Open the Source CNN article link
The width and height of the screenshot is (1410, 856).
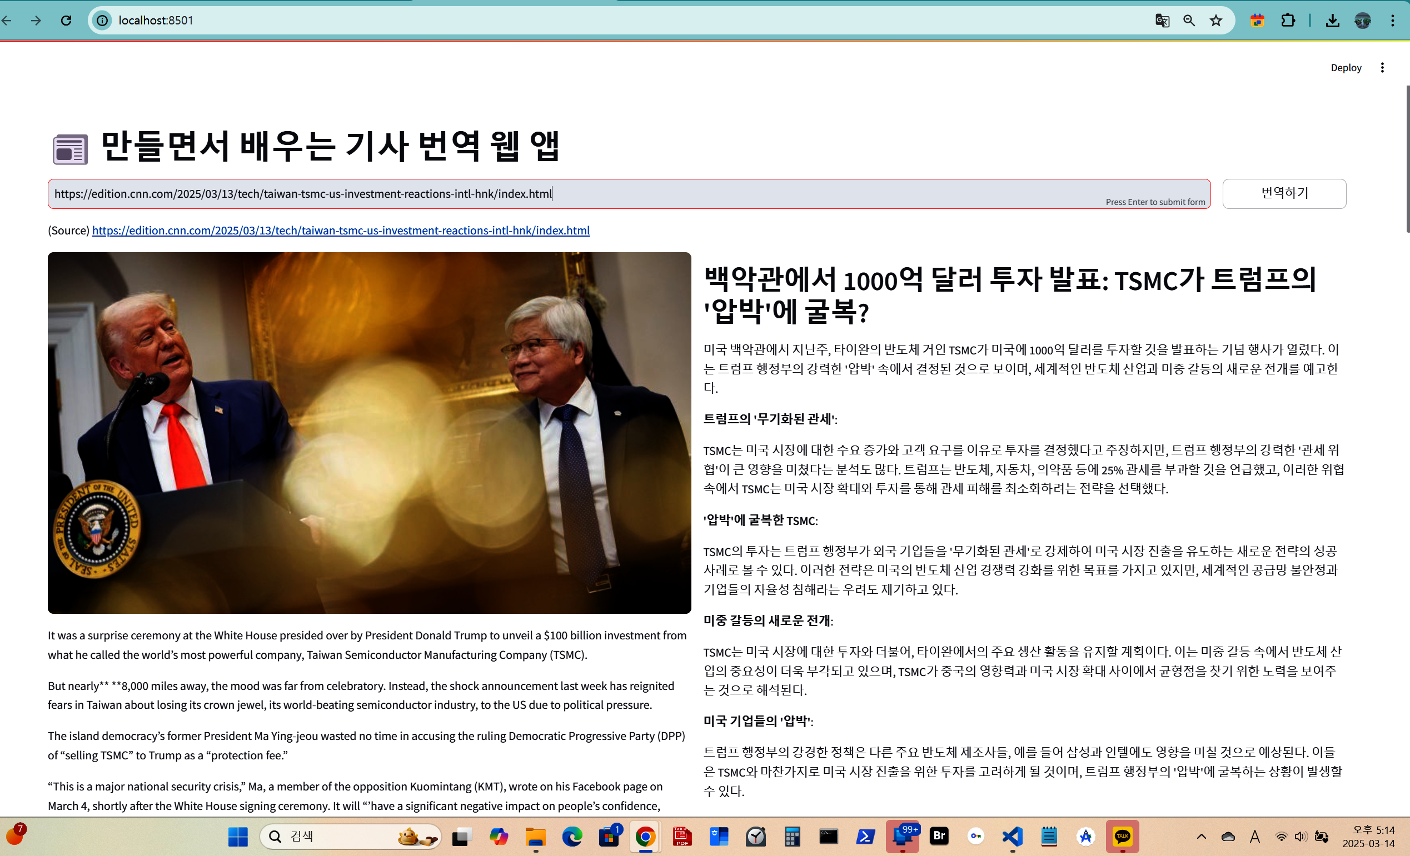341,230
